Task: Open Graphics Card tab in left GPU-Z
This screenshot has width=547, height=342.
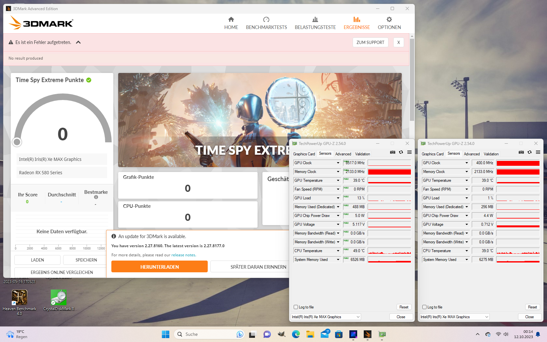Action: [x=304, y=154]
